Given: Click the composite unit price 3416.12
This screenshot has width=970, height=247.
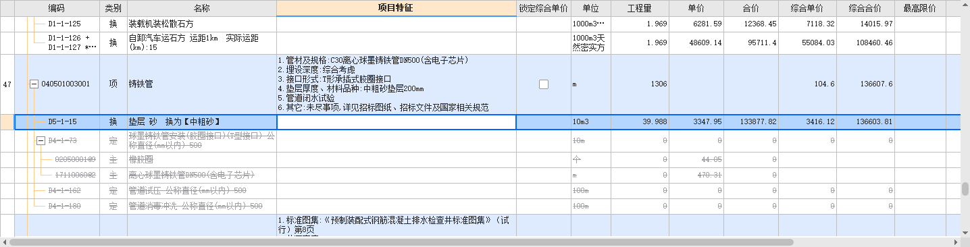Looking at the screenshot, I should [818, 122].
